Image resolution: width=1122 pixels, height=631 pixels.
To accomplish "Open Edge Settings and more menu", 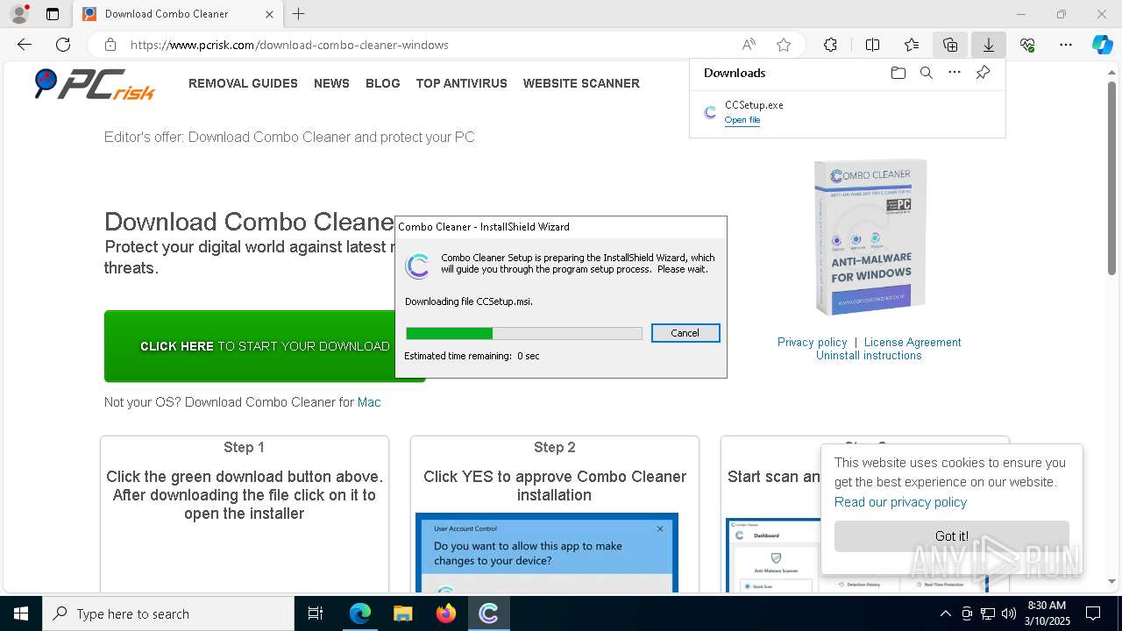I will [x=1066, y=45].
